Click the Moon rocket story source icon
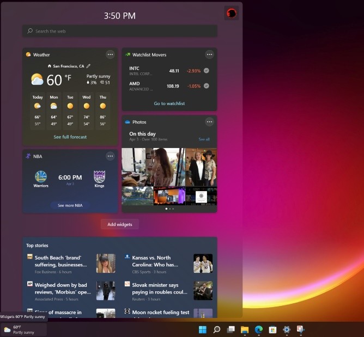 coord(127,311)
